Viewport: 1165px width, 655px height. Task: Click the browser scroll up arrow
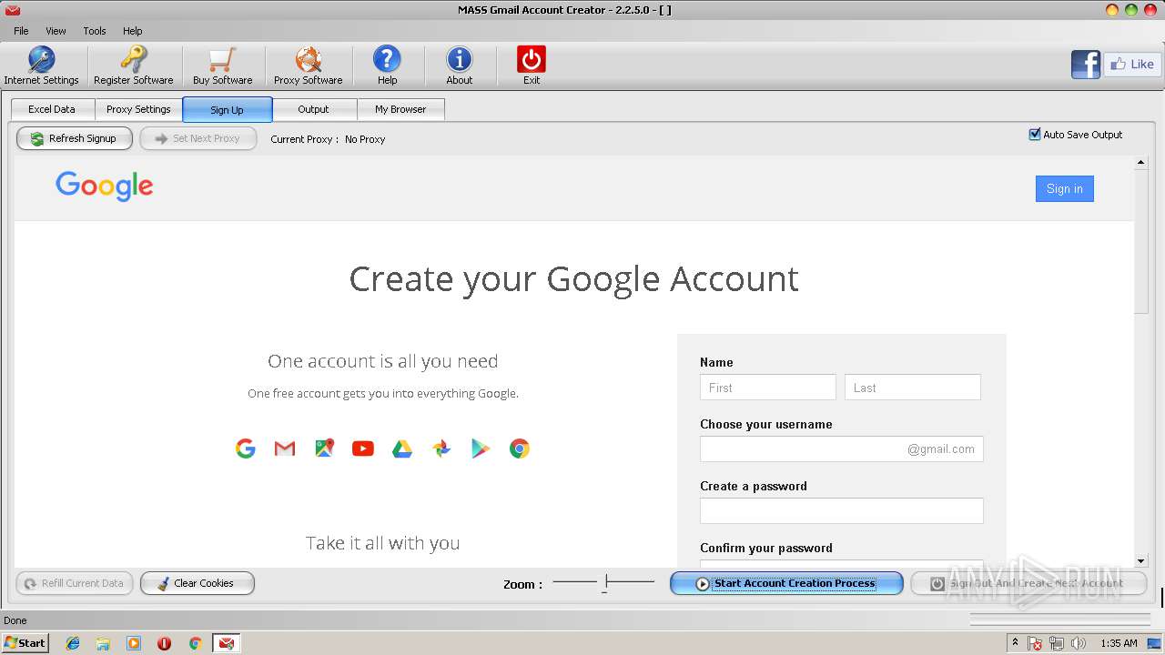[1141, 163]
